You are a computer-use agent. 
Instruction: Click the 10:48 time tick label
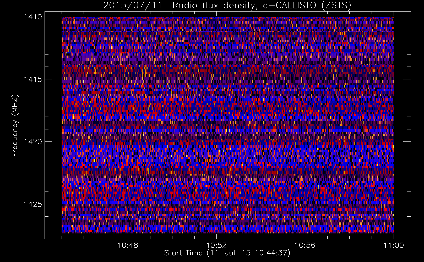pos(128,245)
